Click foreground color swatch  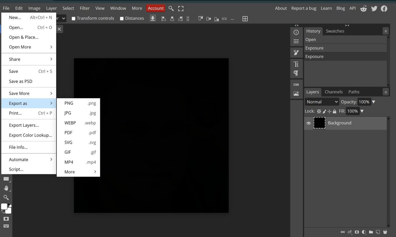click(4, 206)
